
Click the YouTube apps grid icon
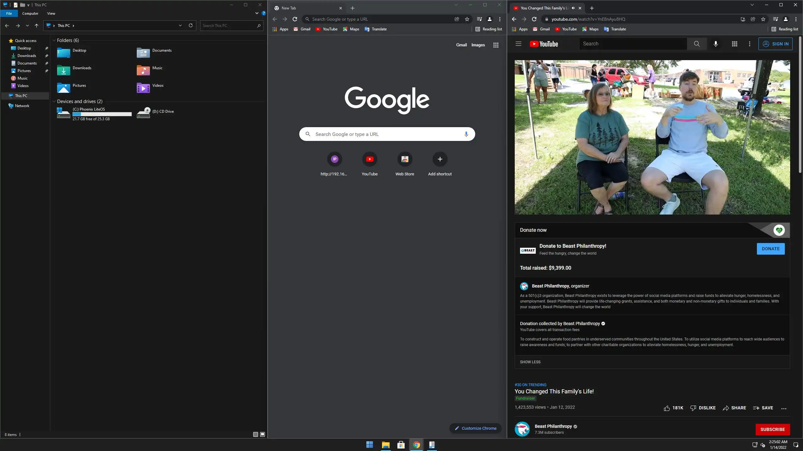(734, 44)
